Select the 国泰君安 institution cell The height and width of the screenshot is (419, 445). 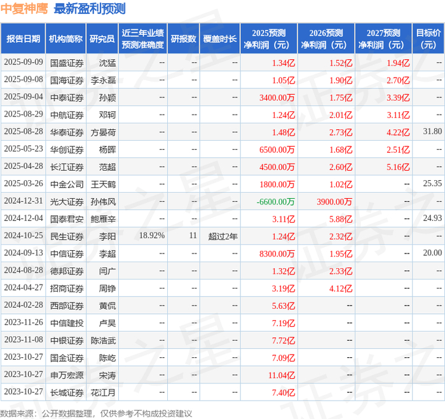(67, 219)
